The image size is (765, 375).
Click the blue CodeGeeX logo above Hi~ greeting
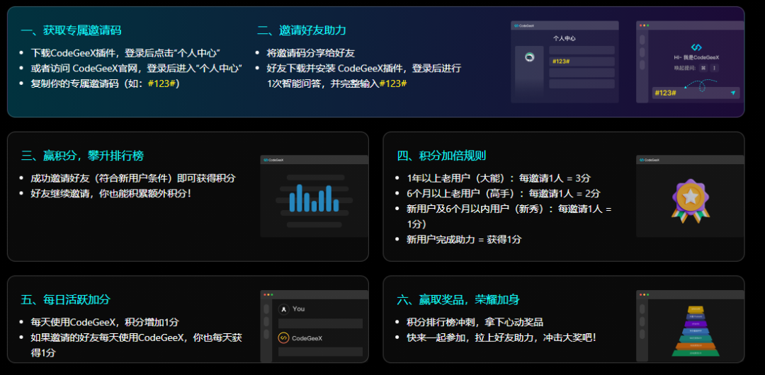[x=696, y=47]
